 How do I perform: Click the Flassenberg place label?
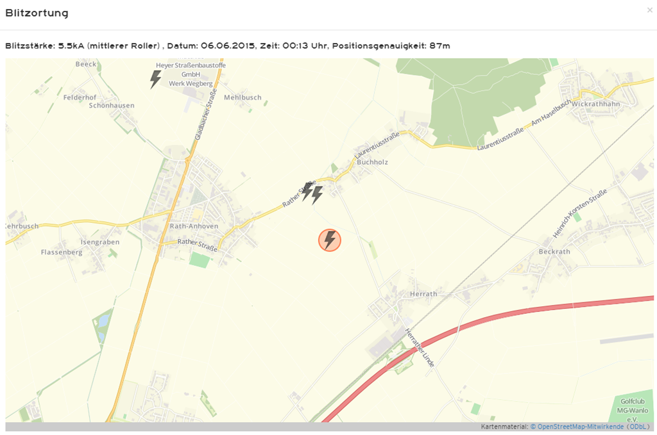[x=61, y=252]
